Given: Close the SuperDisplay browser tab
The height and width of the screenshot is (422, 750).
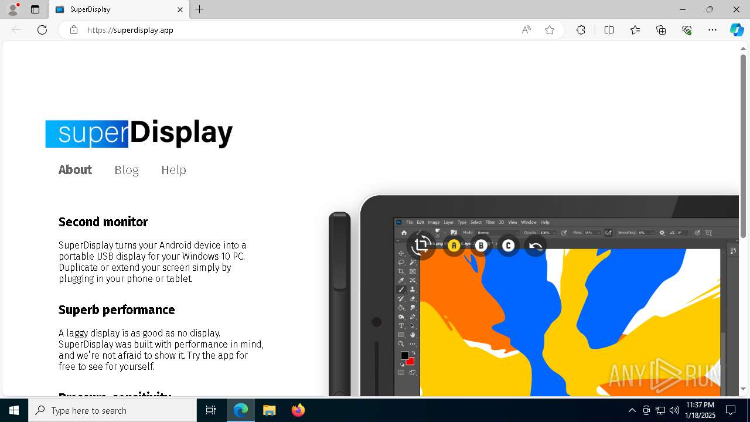Looking at the screenshot, I should (x=180, y=9).
